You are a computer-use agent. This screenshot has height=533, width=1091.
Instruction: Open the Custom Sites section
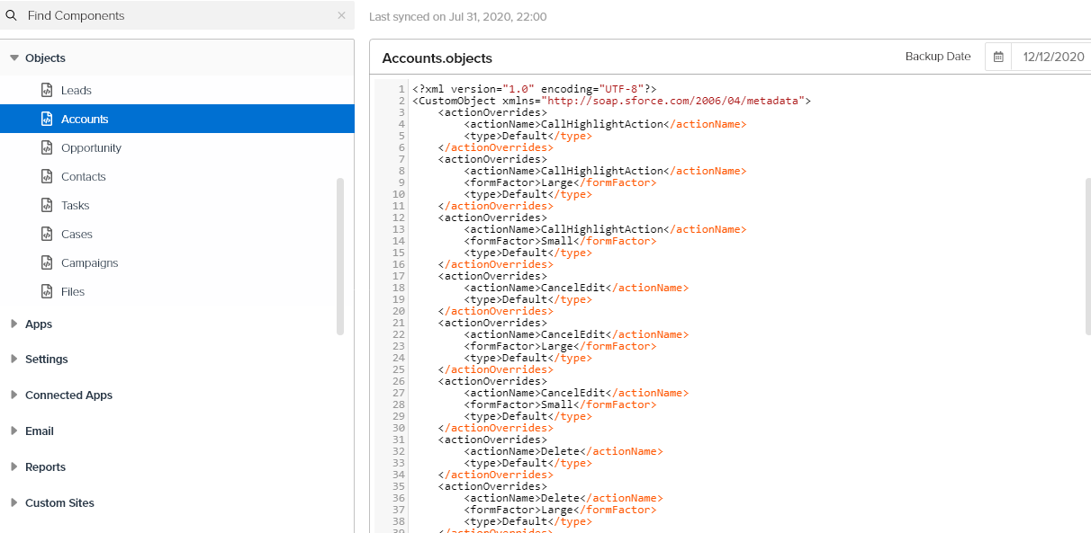point(59,502)
